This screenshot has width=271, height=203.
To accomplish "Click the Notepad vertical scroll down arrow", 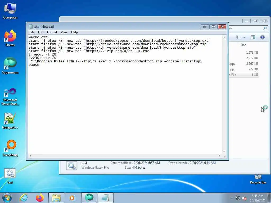I will coord(224,151).
